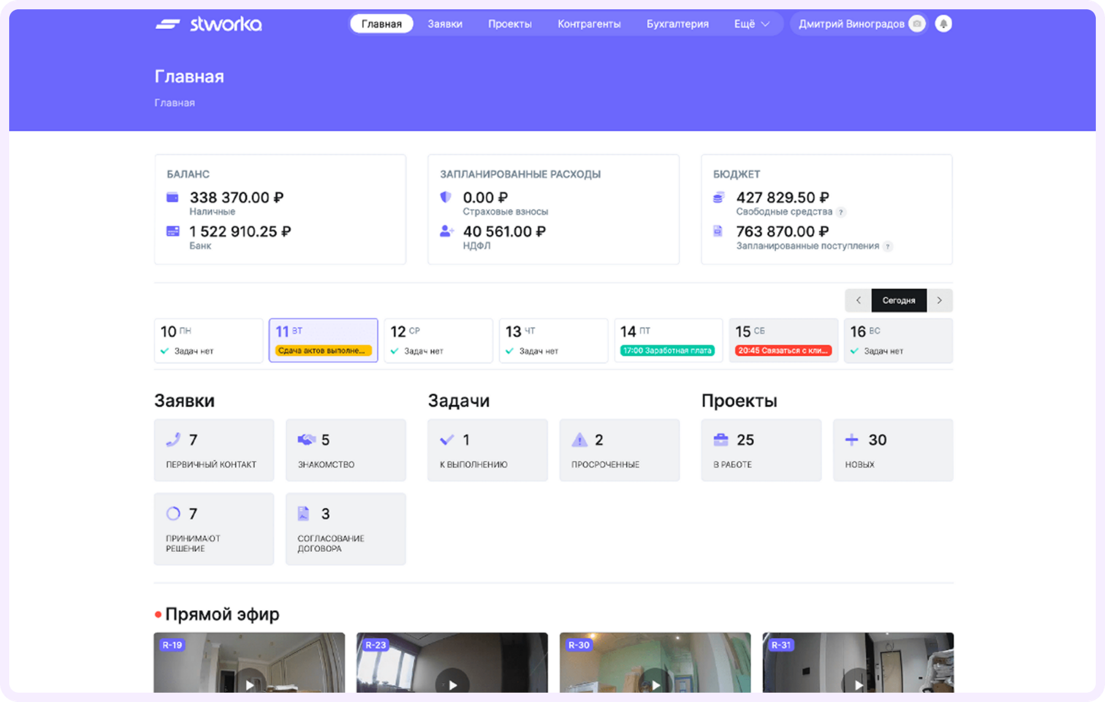Go to the next week arrow
The height and width of the screenshot is (702, 1105).
tap(940, 300)
